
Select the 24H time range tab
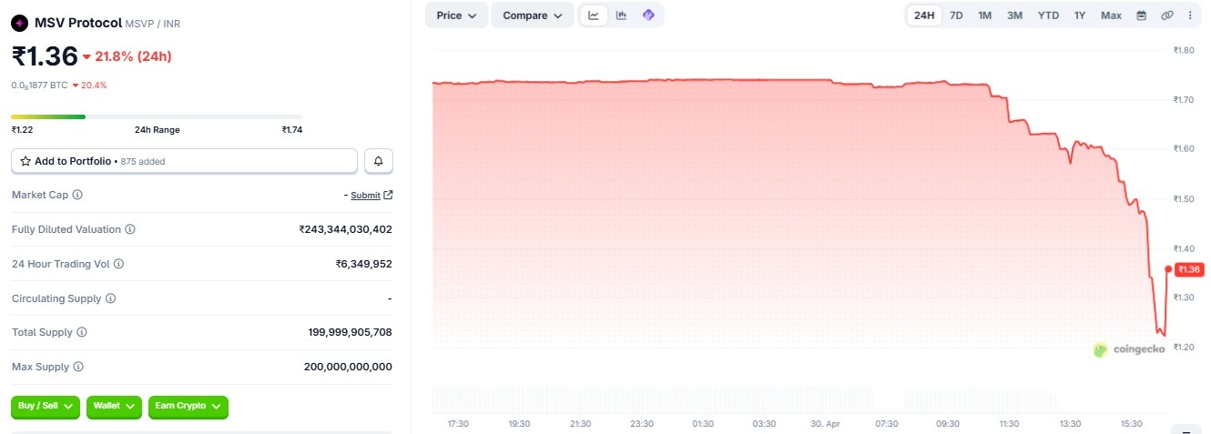pos(924,15)
